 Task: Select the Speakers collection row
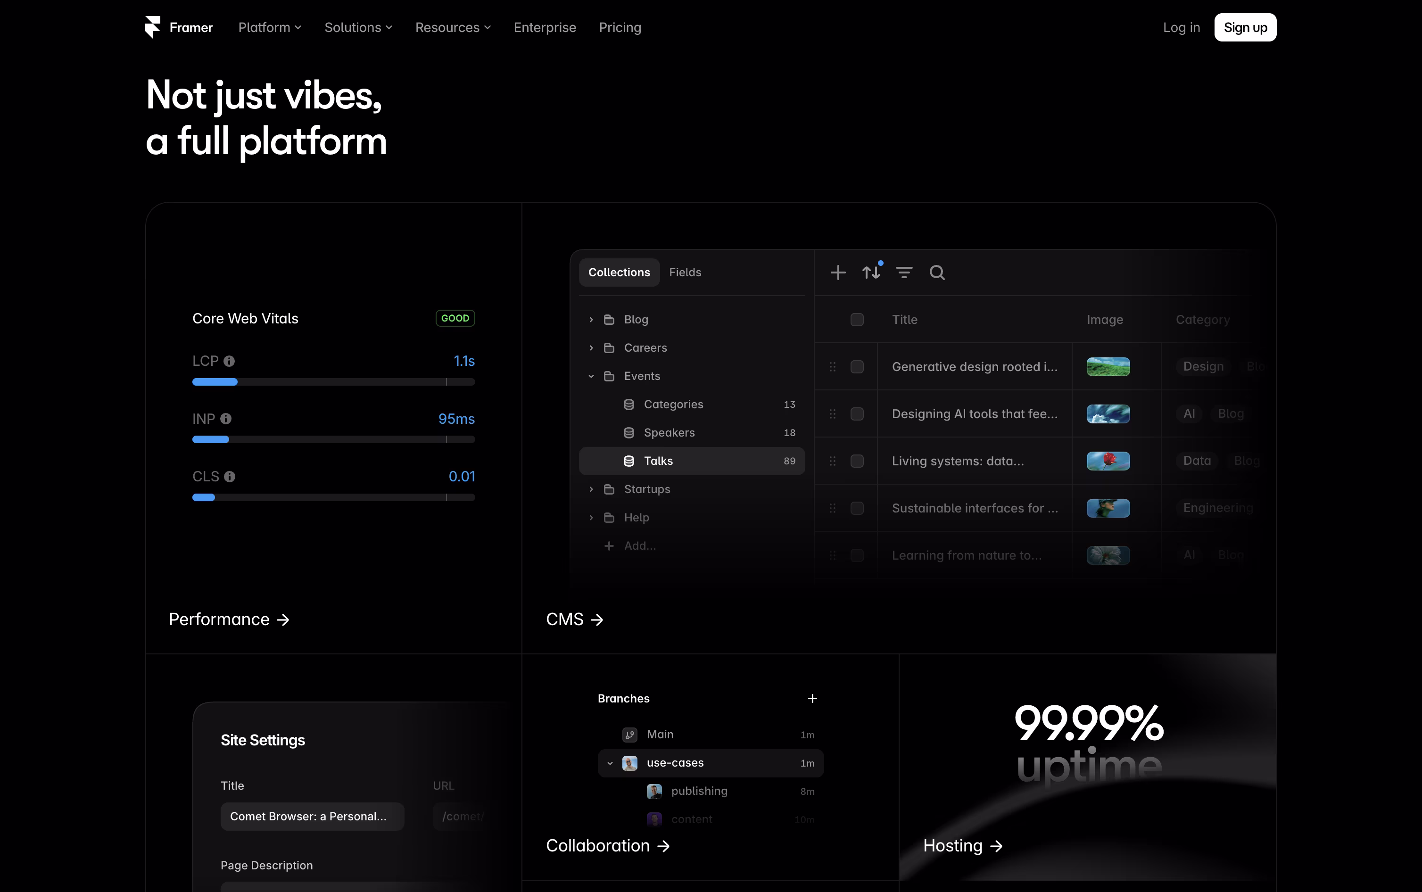click(x=691, y=432)
